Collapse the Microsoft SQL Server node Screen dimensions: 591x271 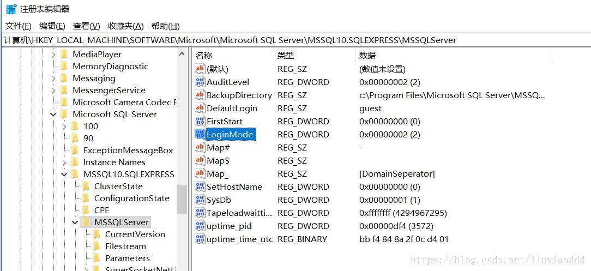[53, 115]
